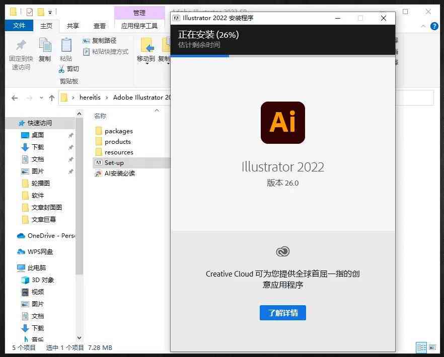Select 此电脑 in navigation pane
Screen dimensions: 444x357
(32, 267)
